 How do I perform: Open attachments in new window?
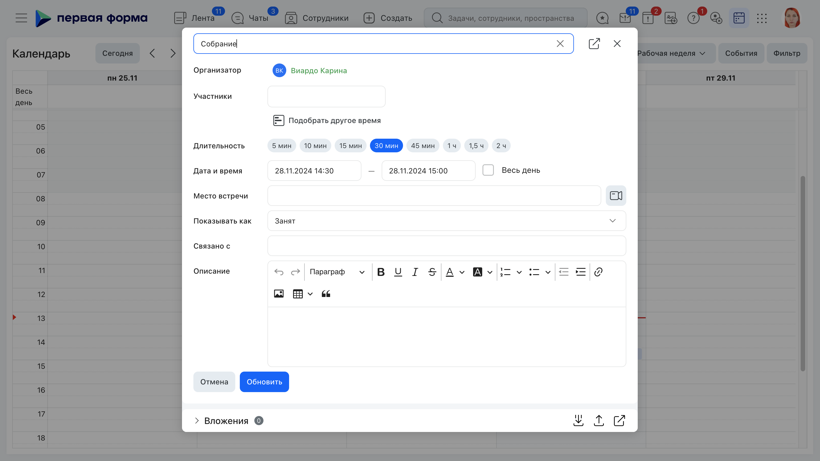click(x=619, y=421)
